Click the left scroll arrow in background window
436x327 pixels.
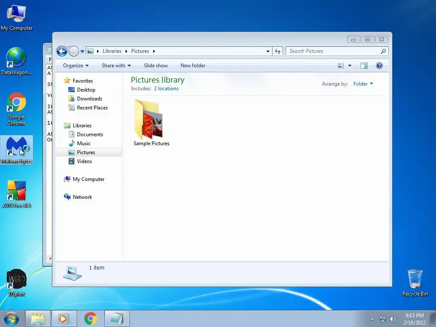pos(50,258)
